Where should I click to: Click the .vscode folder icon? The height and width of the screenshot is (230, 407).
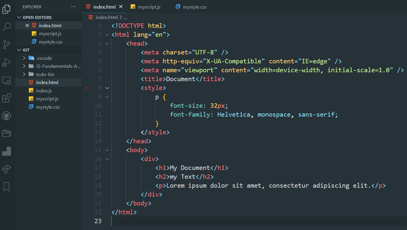coord(31,58)
